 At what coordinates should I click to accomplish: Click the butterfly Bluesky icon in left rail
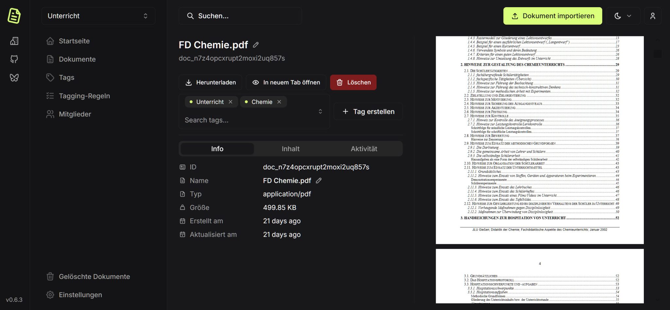click(14, 77)
